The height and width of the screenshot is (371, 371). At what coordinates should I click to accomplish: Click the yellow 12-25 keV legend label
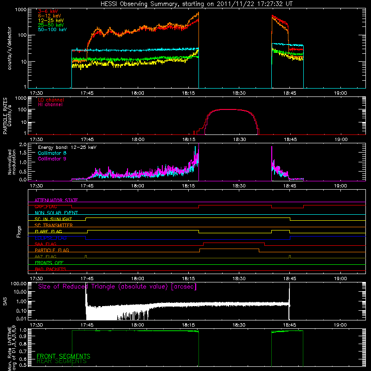click(x=51, y=20)
